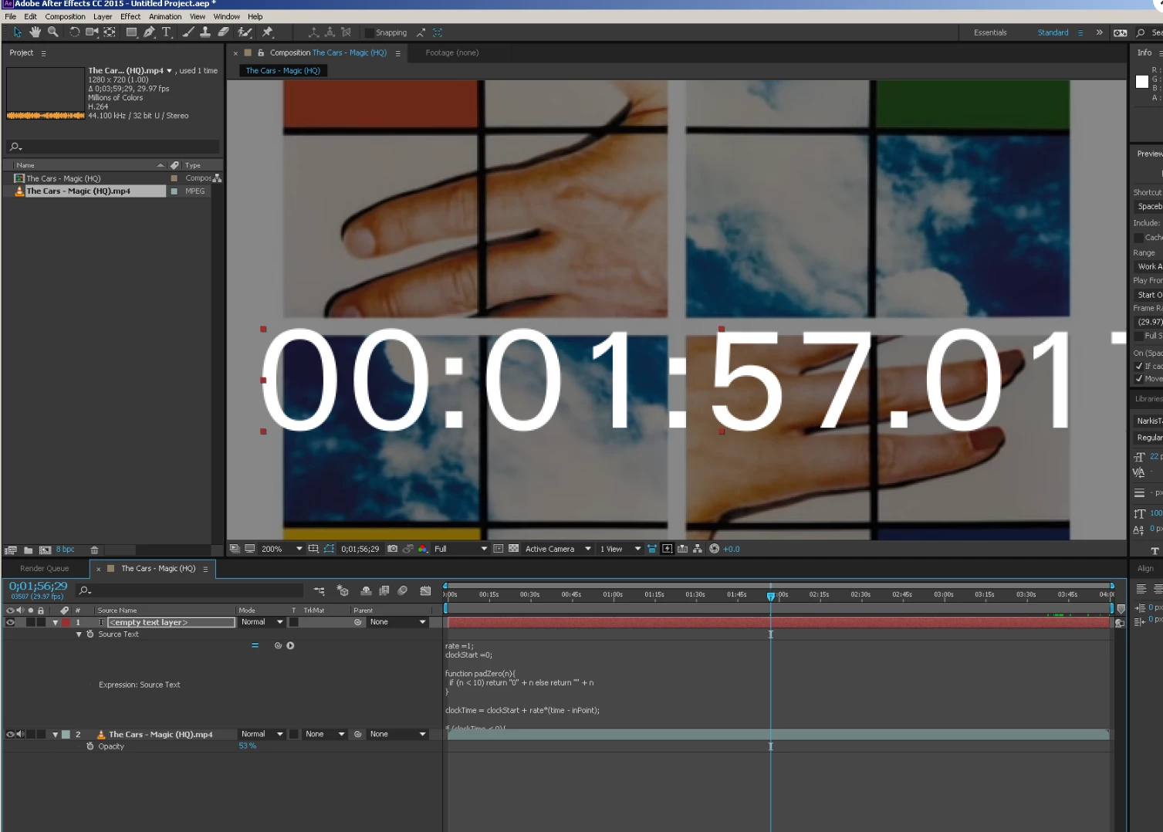
Task: Toggle the Opacity stopwatch
Action: point(90,746)
